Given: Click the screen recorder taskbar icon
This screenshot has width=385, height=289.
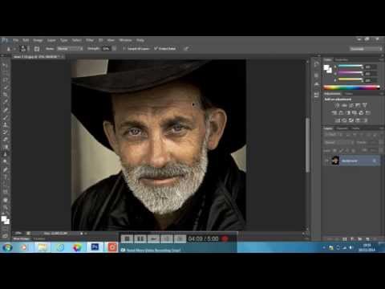Looking at the screenshot, I should coord(112,247).
